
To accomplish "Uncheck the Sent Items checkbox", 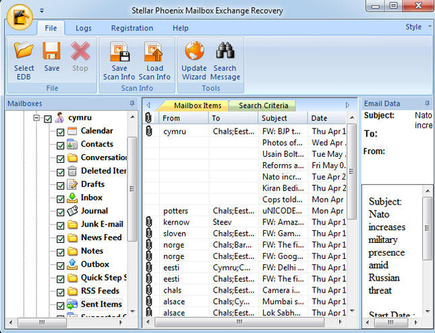I will coord(61,306).
